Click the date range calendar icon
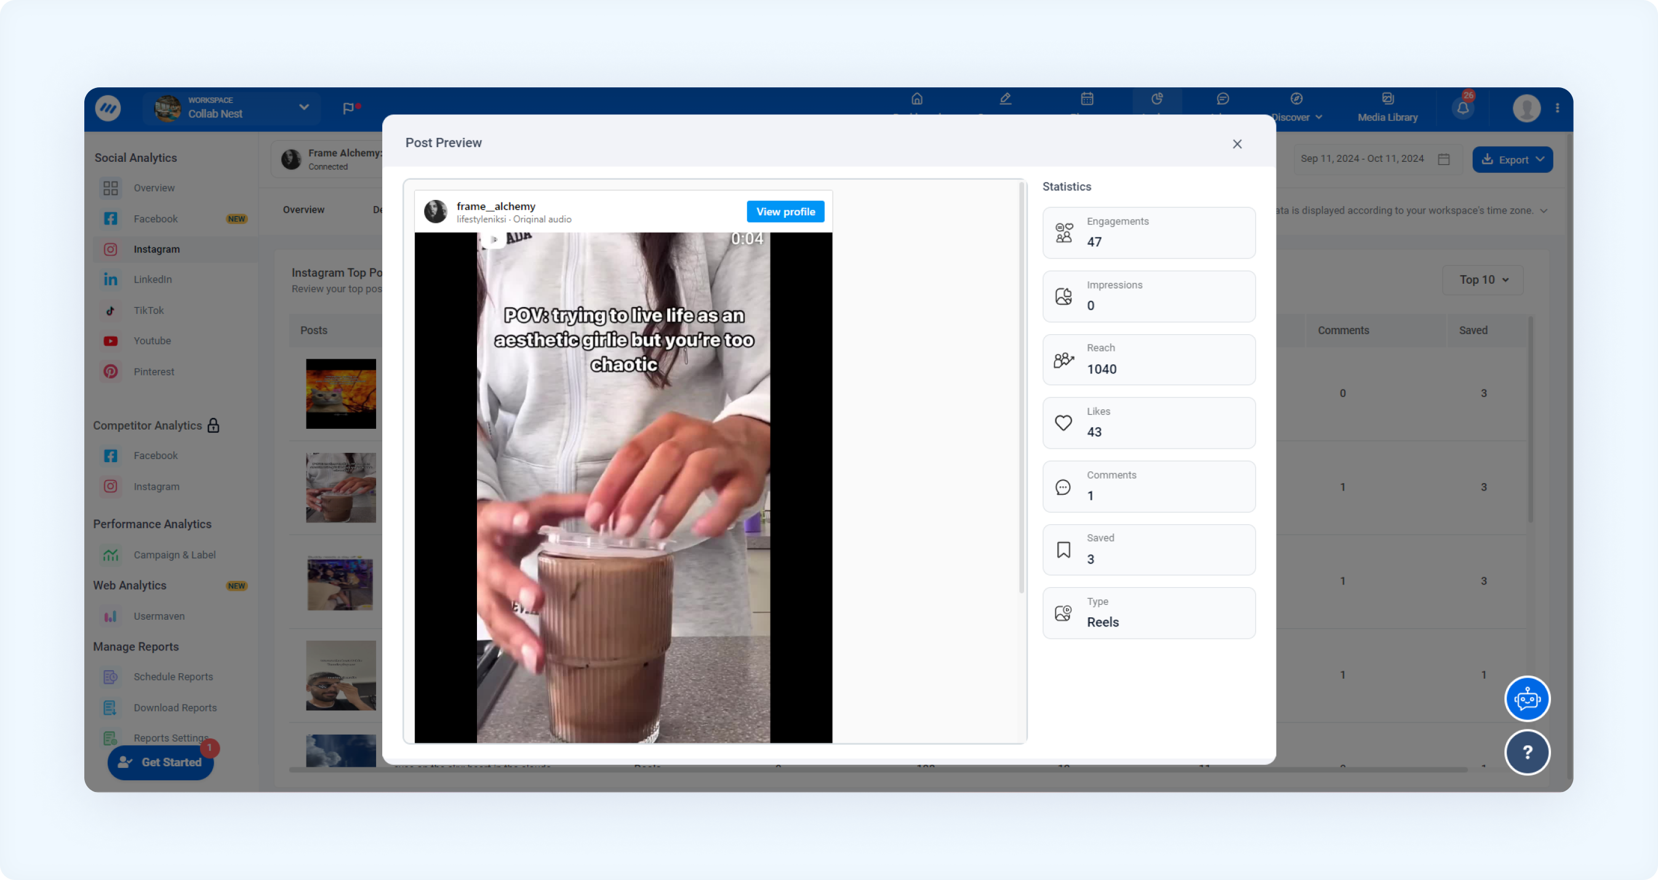This screenshot has height=880, width=1658. [1444, 159]
